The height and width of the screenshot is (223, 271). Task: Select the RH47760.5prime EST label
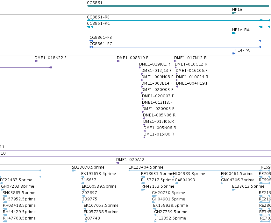pyautogui.click(x=19, y=218)
